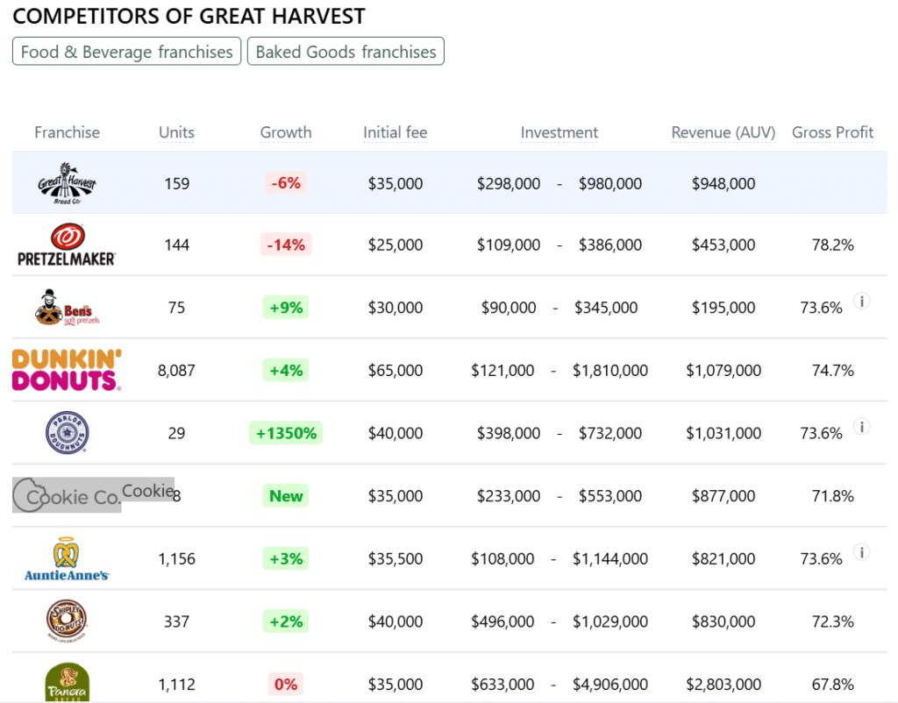The image size is (898, 703).
Task: Click the 78.2% gross profit value
Action: tap(833, 245)
